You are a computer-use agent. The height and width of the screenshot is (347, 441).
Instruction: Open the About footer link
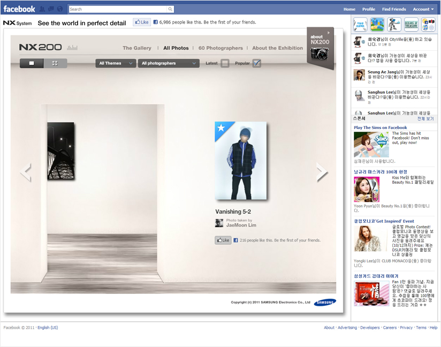pos(329,328)
